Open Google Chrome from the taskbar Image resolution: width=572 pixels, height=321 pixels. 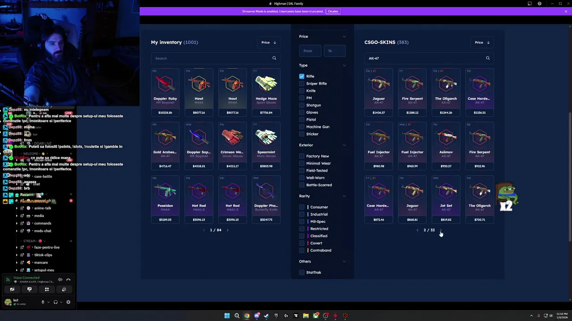(247, 316)
